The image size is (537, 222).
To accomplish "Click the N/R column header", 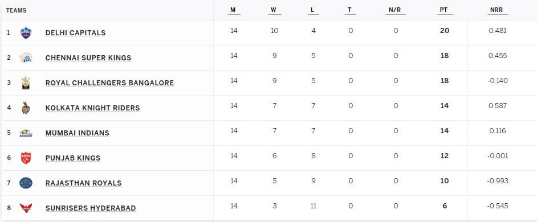I will 394,10.
